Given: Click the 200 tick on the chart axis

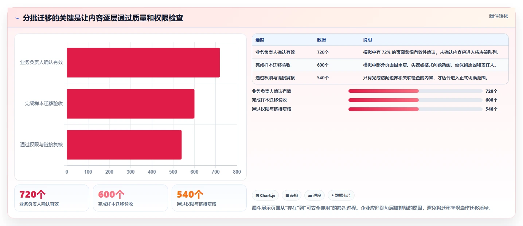Looking at the screenshot, I should click(x=109, y=172).
